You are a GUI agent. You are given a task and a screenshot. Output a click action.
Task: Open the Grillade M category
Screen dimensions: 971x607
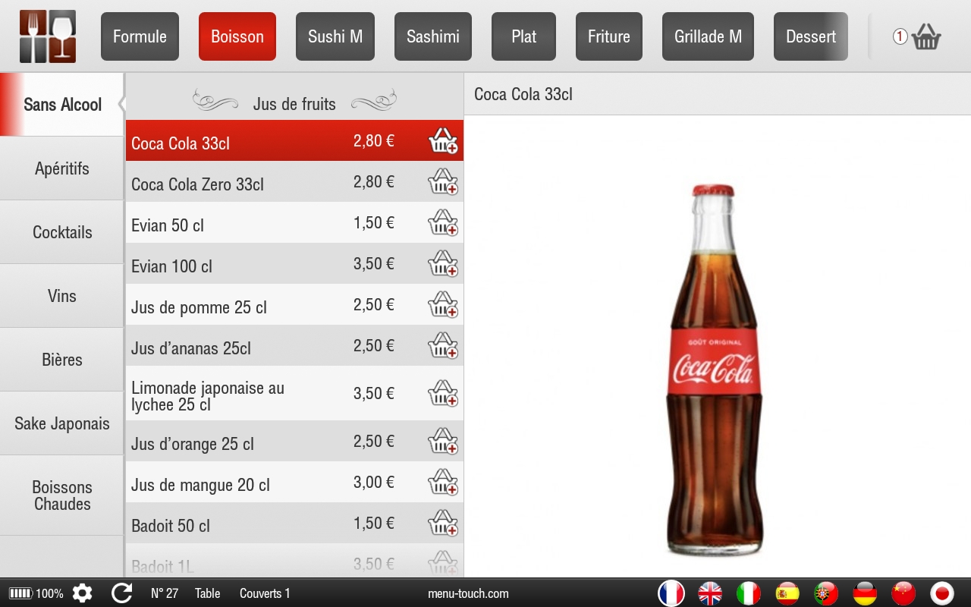709,36
